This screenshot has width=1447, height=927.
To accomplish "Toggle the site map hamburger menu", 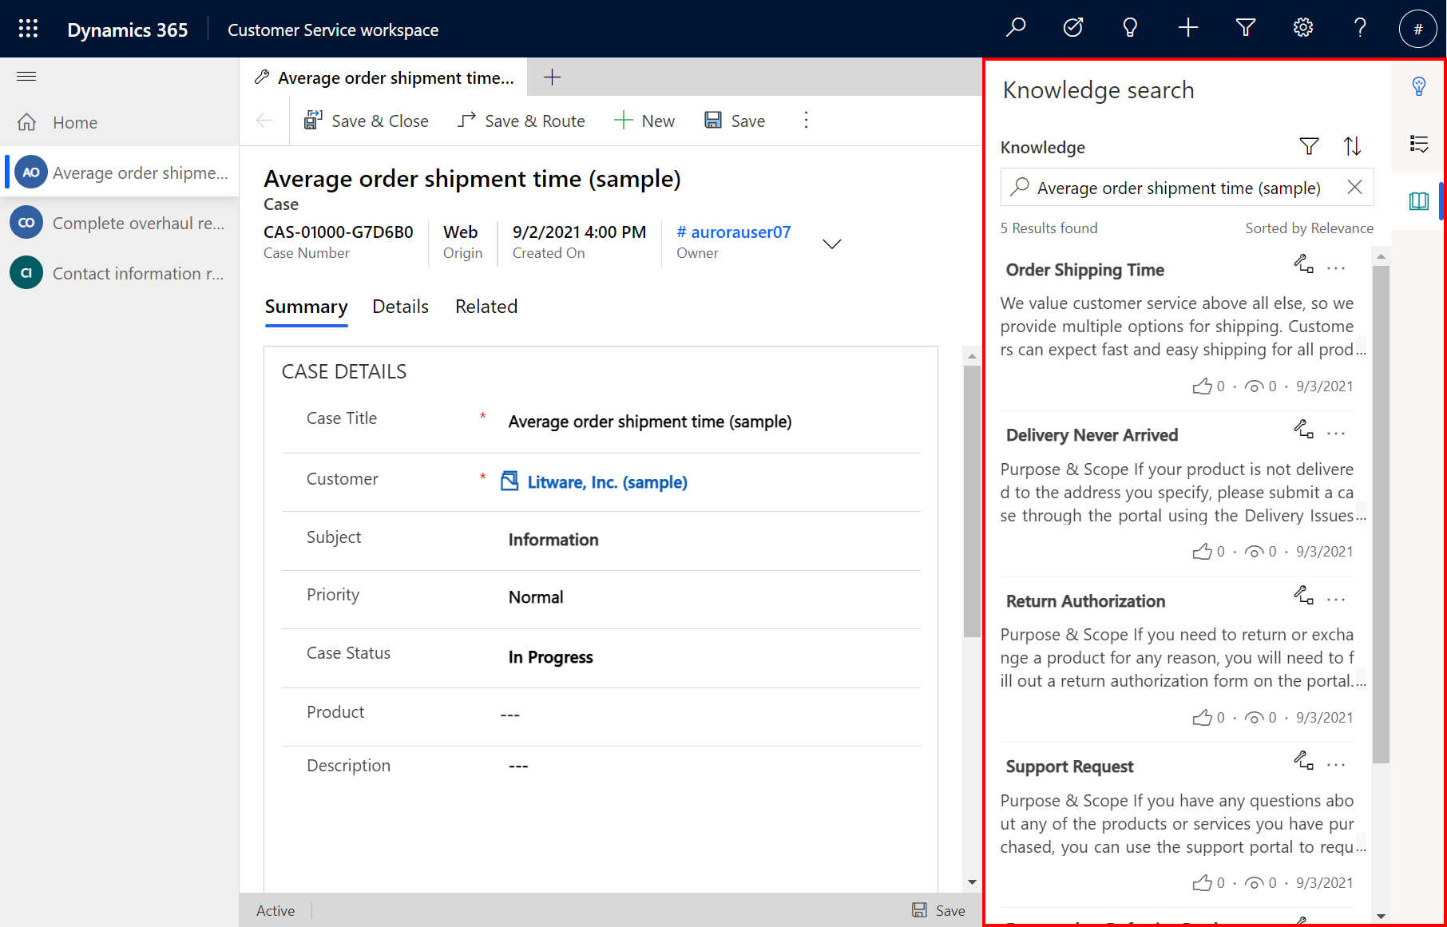I will pyautogui.click(x=26, y=77).
